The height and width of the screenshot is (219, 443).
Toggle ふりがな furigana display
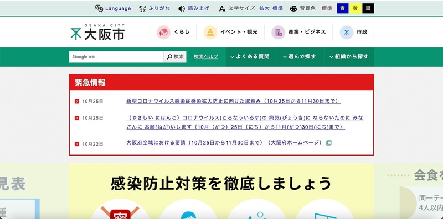pyautogui.click(x=159, y=8)
